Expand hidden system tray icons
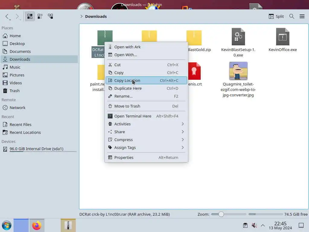This screenshot has height=232, width=309. (x=263, y=225)
